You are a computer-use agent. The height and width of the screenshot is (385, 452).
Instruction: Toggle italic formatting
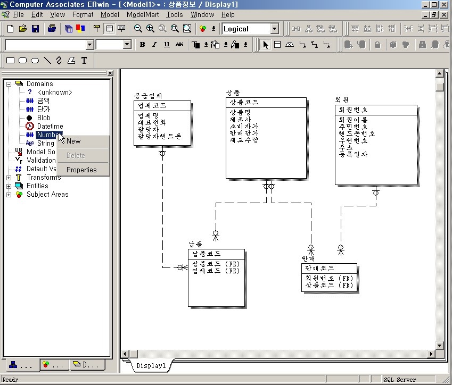pos(154,45)
